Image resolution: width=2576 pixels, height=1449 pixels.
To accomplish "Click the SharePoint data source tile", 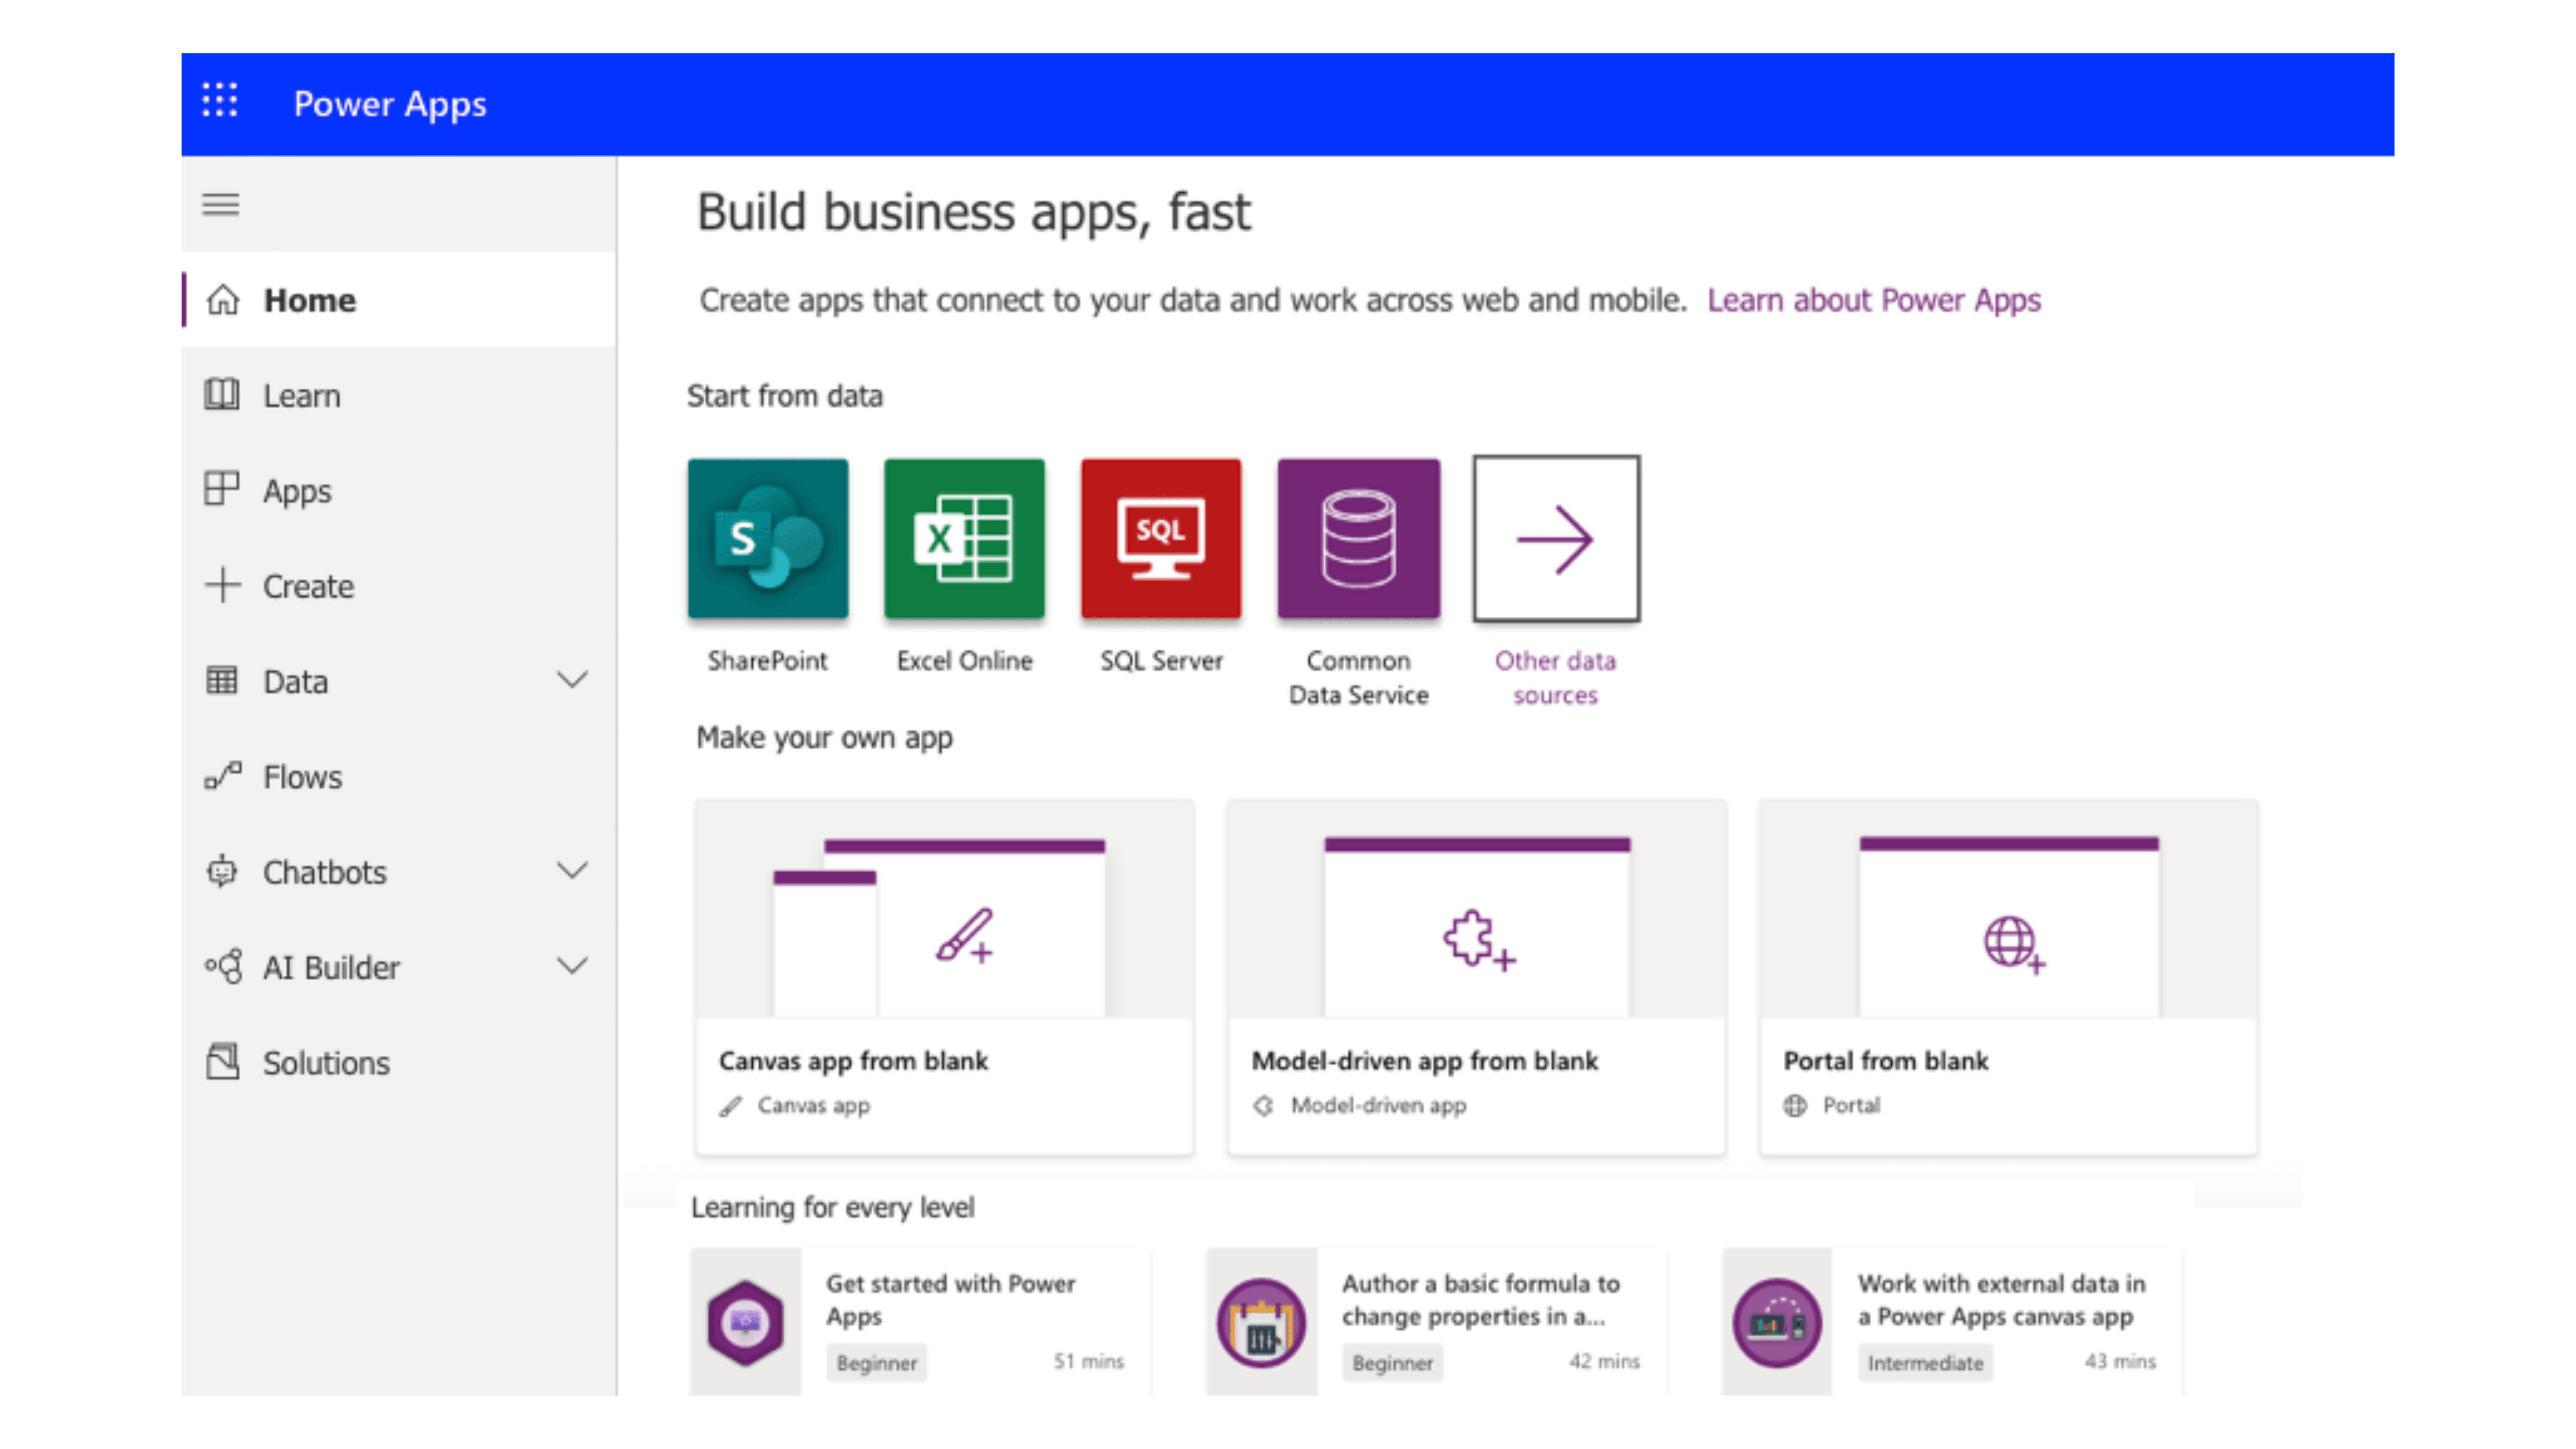I will click(x=767, y=539).
